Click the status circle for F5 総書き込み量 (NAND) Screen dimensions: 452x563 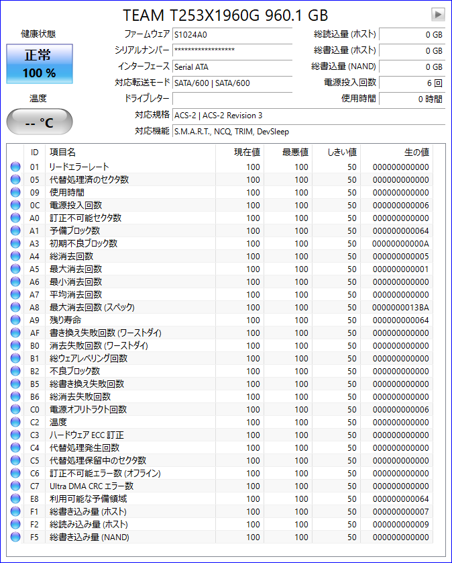point(15,537)
